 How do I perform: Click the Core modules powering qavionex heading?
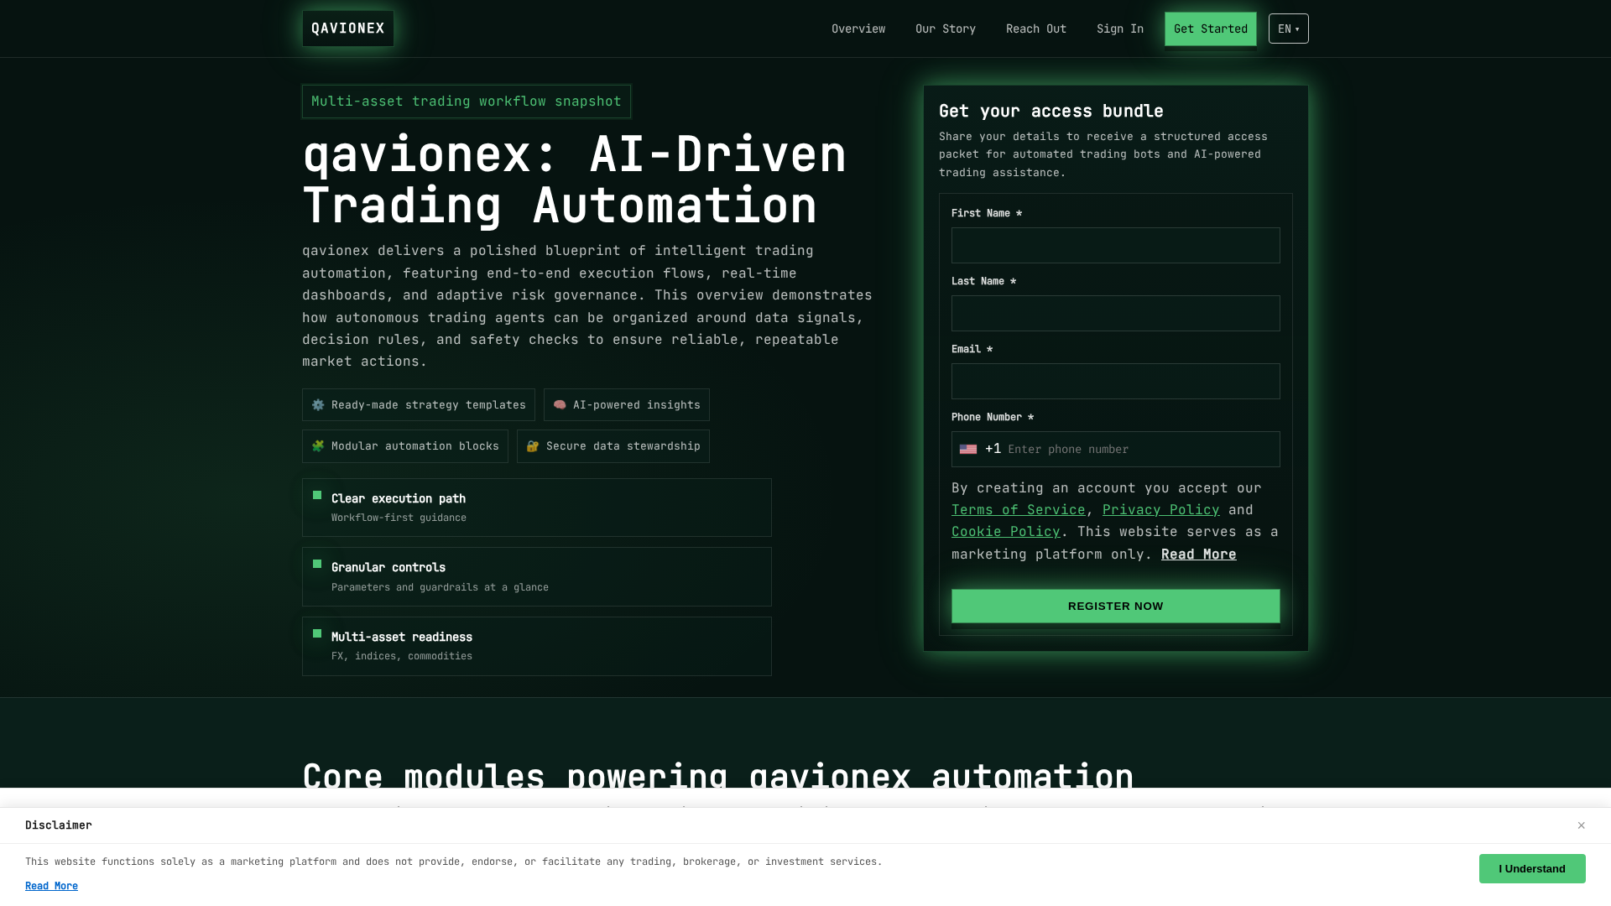point(718,776)
